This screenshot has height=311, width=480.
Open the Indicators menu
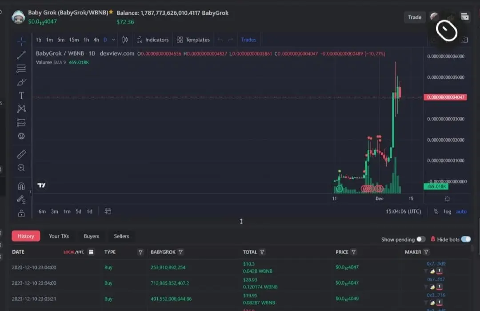(x=153, y=40)
